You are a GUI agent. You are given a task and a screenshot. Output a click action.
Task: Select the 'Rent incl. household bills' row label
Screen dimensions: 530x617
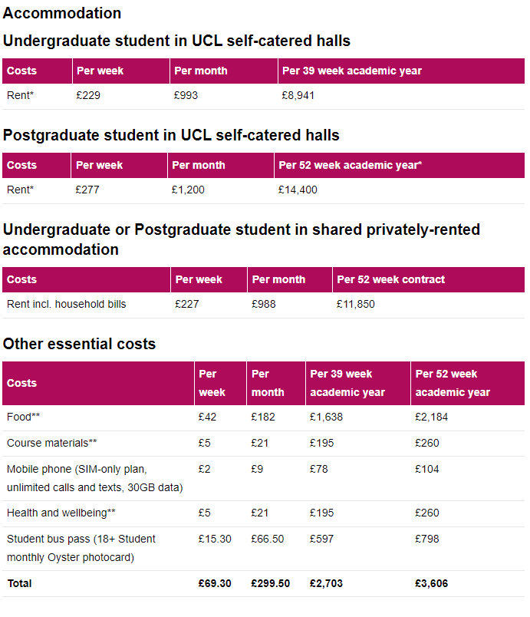tap(67, 305)
